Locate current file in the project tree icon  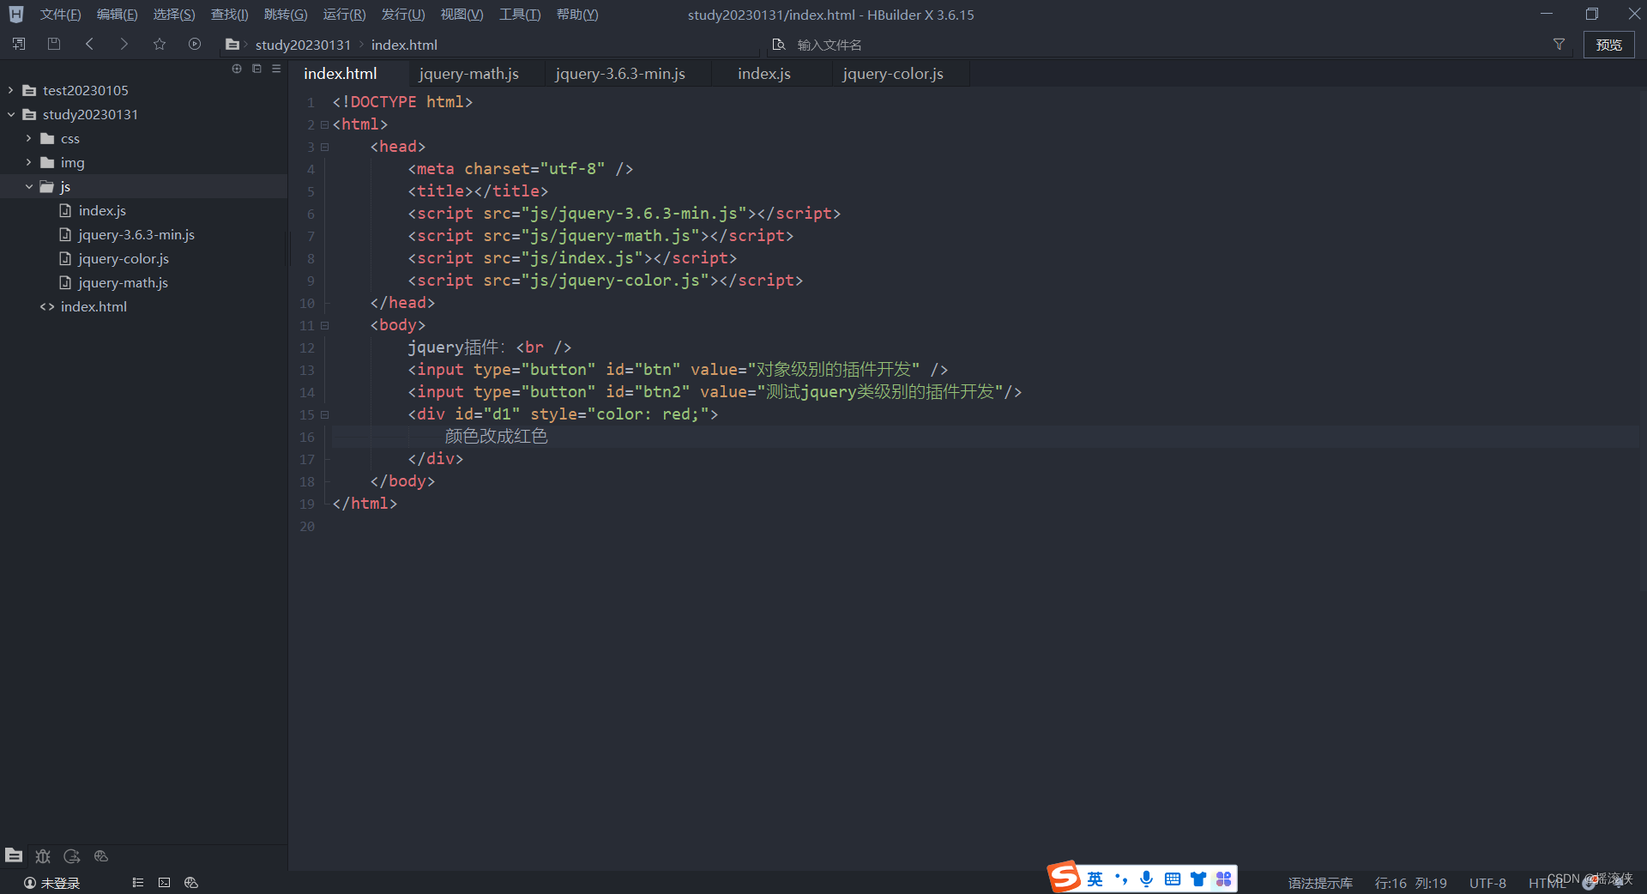(x=237, y=69)
